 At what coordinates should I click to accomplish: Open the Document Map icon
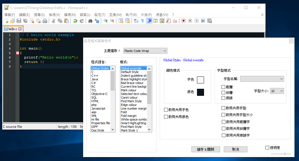[162, 21]
